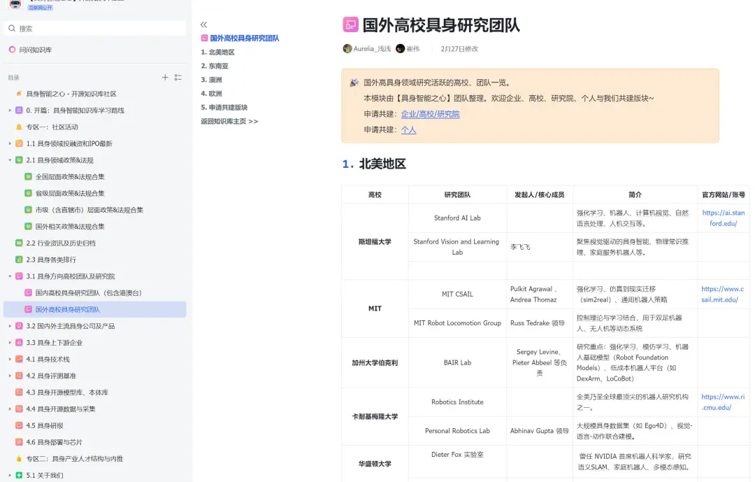Click the pink page icon beside the title
The height and width of the screenshot is (482, 755).
[x=350, y=24]
